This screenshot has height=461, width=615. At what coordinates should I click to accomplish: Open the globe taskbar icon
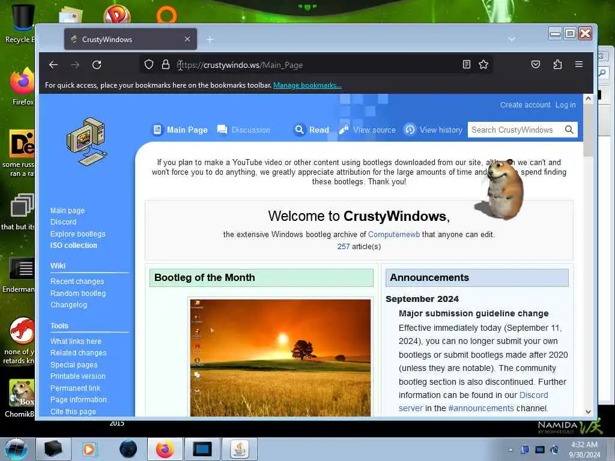(x=129, y=449)
